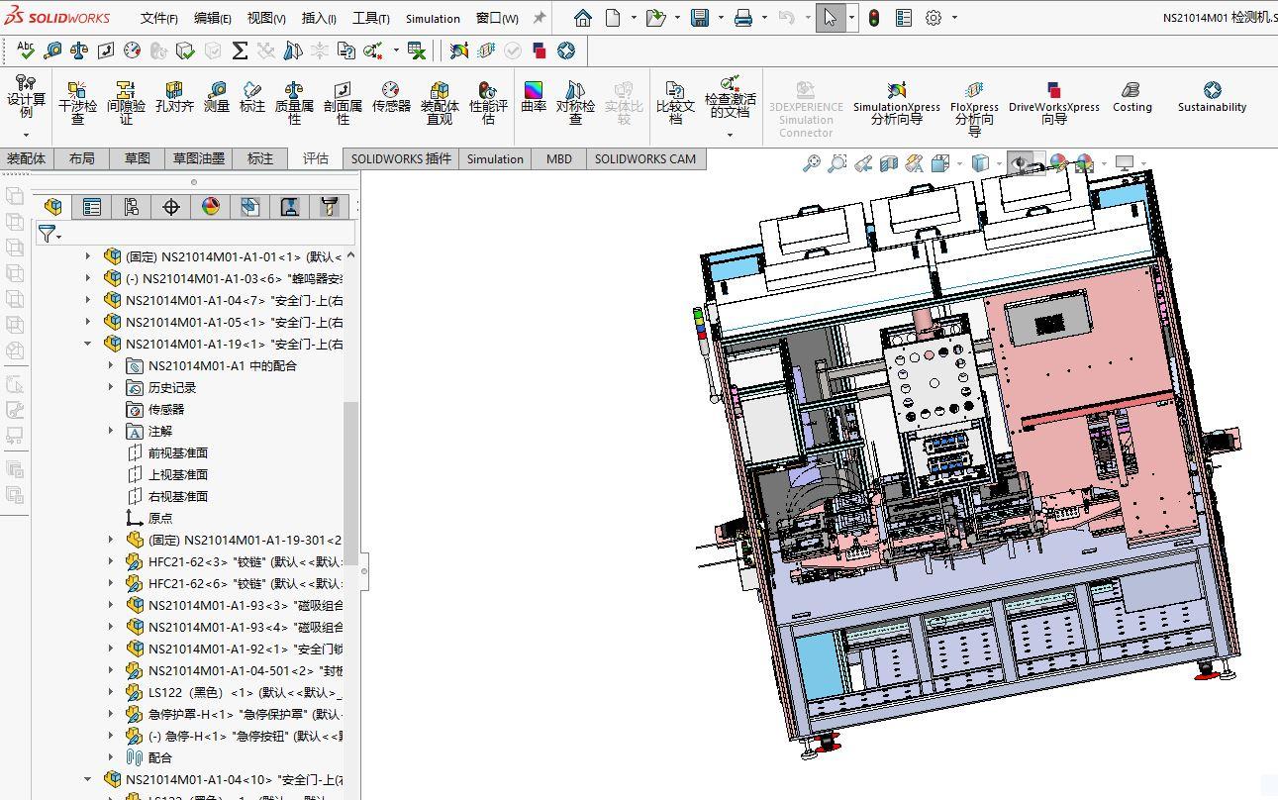Collapse the NS21014M01-A1-19<1> tree node
Image resolution: width=1278 pixels, height=800 pixels.
88,344
